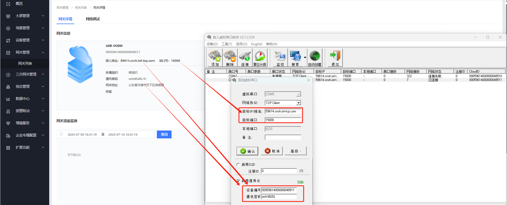Expand the 数据中心 menu chevron
Screen dimensions: 507x205
[x=43, y=99]
